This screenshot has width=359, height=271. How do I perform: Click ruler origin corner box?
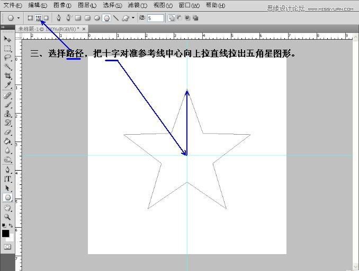click(x=19, y=36)
